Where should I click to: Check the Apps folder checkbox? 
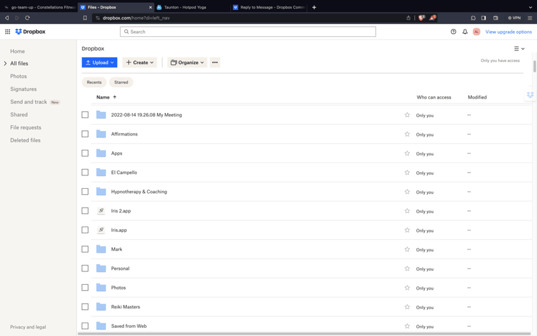tap(85, 153)
